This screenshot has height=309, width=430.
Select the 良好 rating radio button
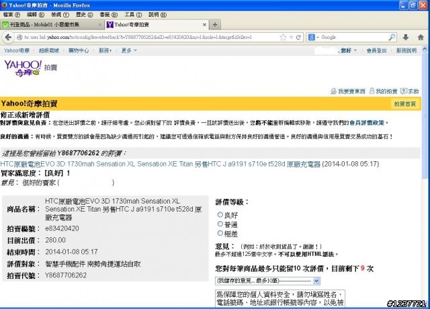[x=220, y=214]
